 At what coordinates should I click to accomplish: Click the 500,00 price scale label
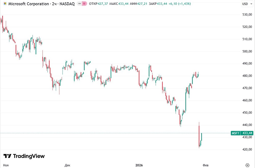click(247, 51)
